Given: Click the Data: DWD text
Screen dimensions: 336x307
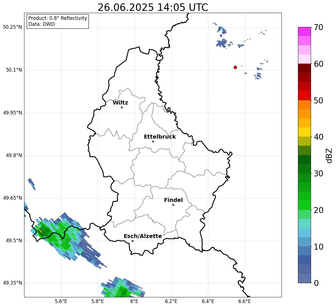Looking at the screenshot, I should (41, 24).
